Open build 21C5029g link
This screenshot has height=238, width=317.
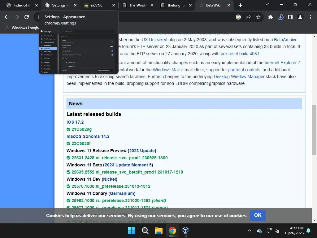coord(81,129)
